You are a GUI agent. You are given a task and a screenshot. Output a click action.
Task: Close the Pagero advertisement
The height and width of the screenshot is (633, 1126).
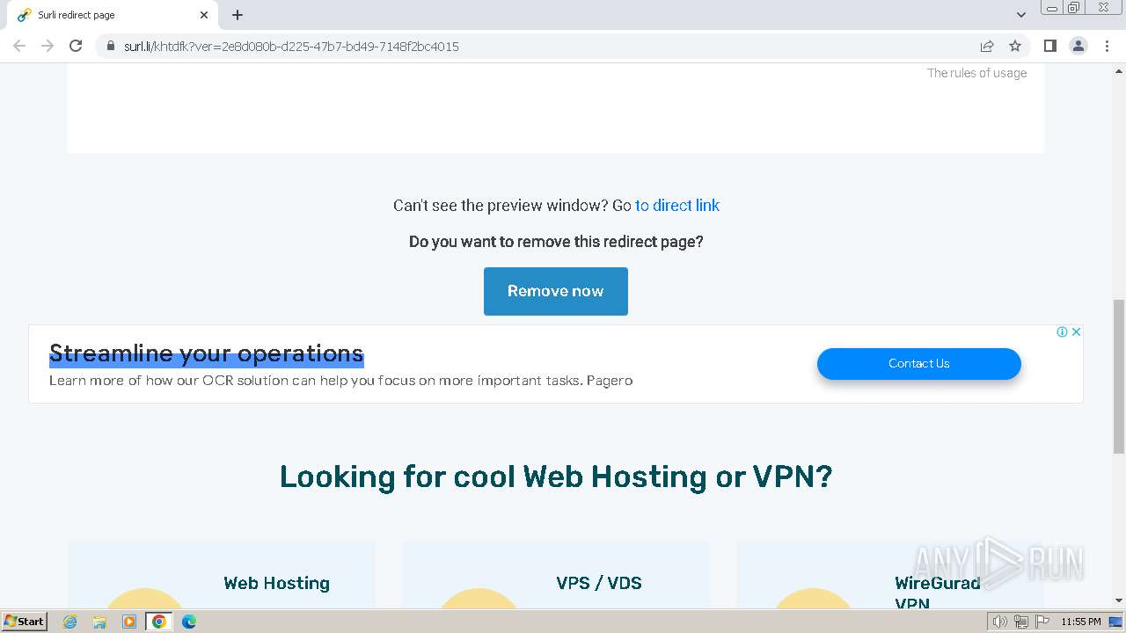[x=1075, y=332]
